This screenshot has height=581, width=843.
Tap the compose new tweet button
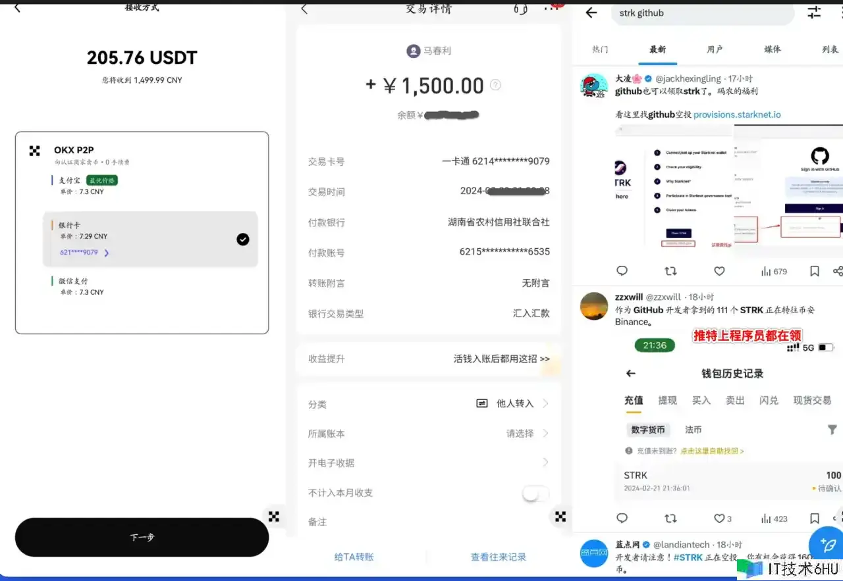(x=826, y=544)
